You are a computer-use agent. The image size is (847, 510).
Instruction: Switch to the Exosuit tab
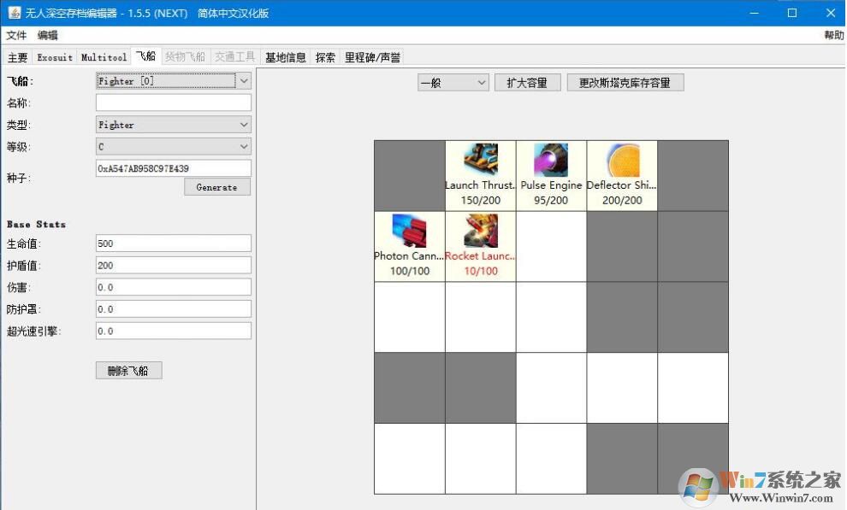54,57
